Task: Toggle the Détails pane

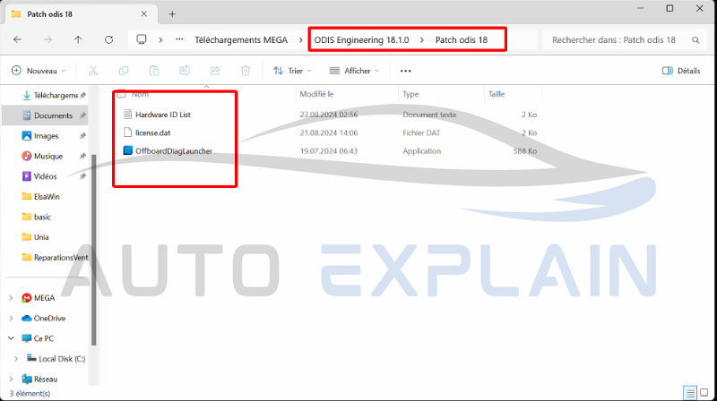Action: 681,71
